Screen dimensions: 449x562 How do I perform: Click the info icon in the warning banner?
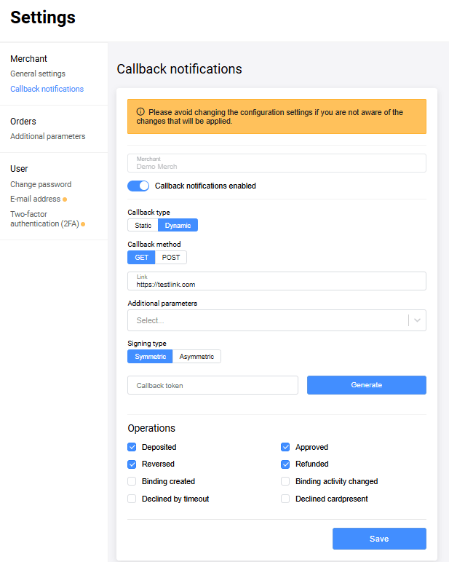click(140, 112)
